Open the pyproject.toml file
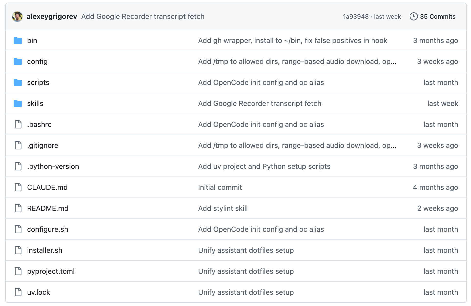The image size is (471, 306). point(51,271)
